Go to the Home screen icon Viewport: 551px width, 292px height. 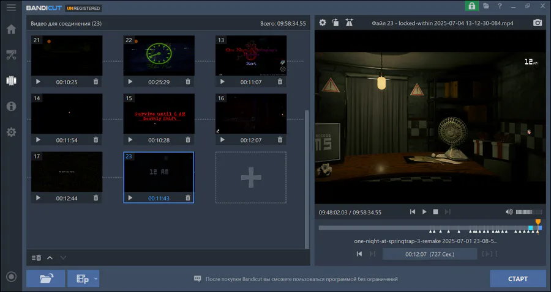click(11, 29)
